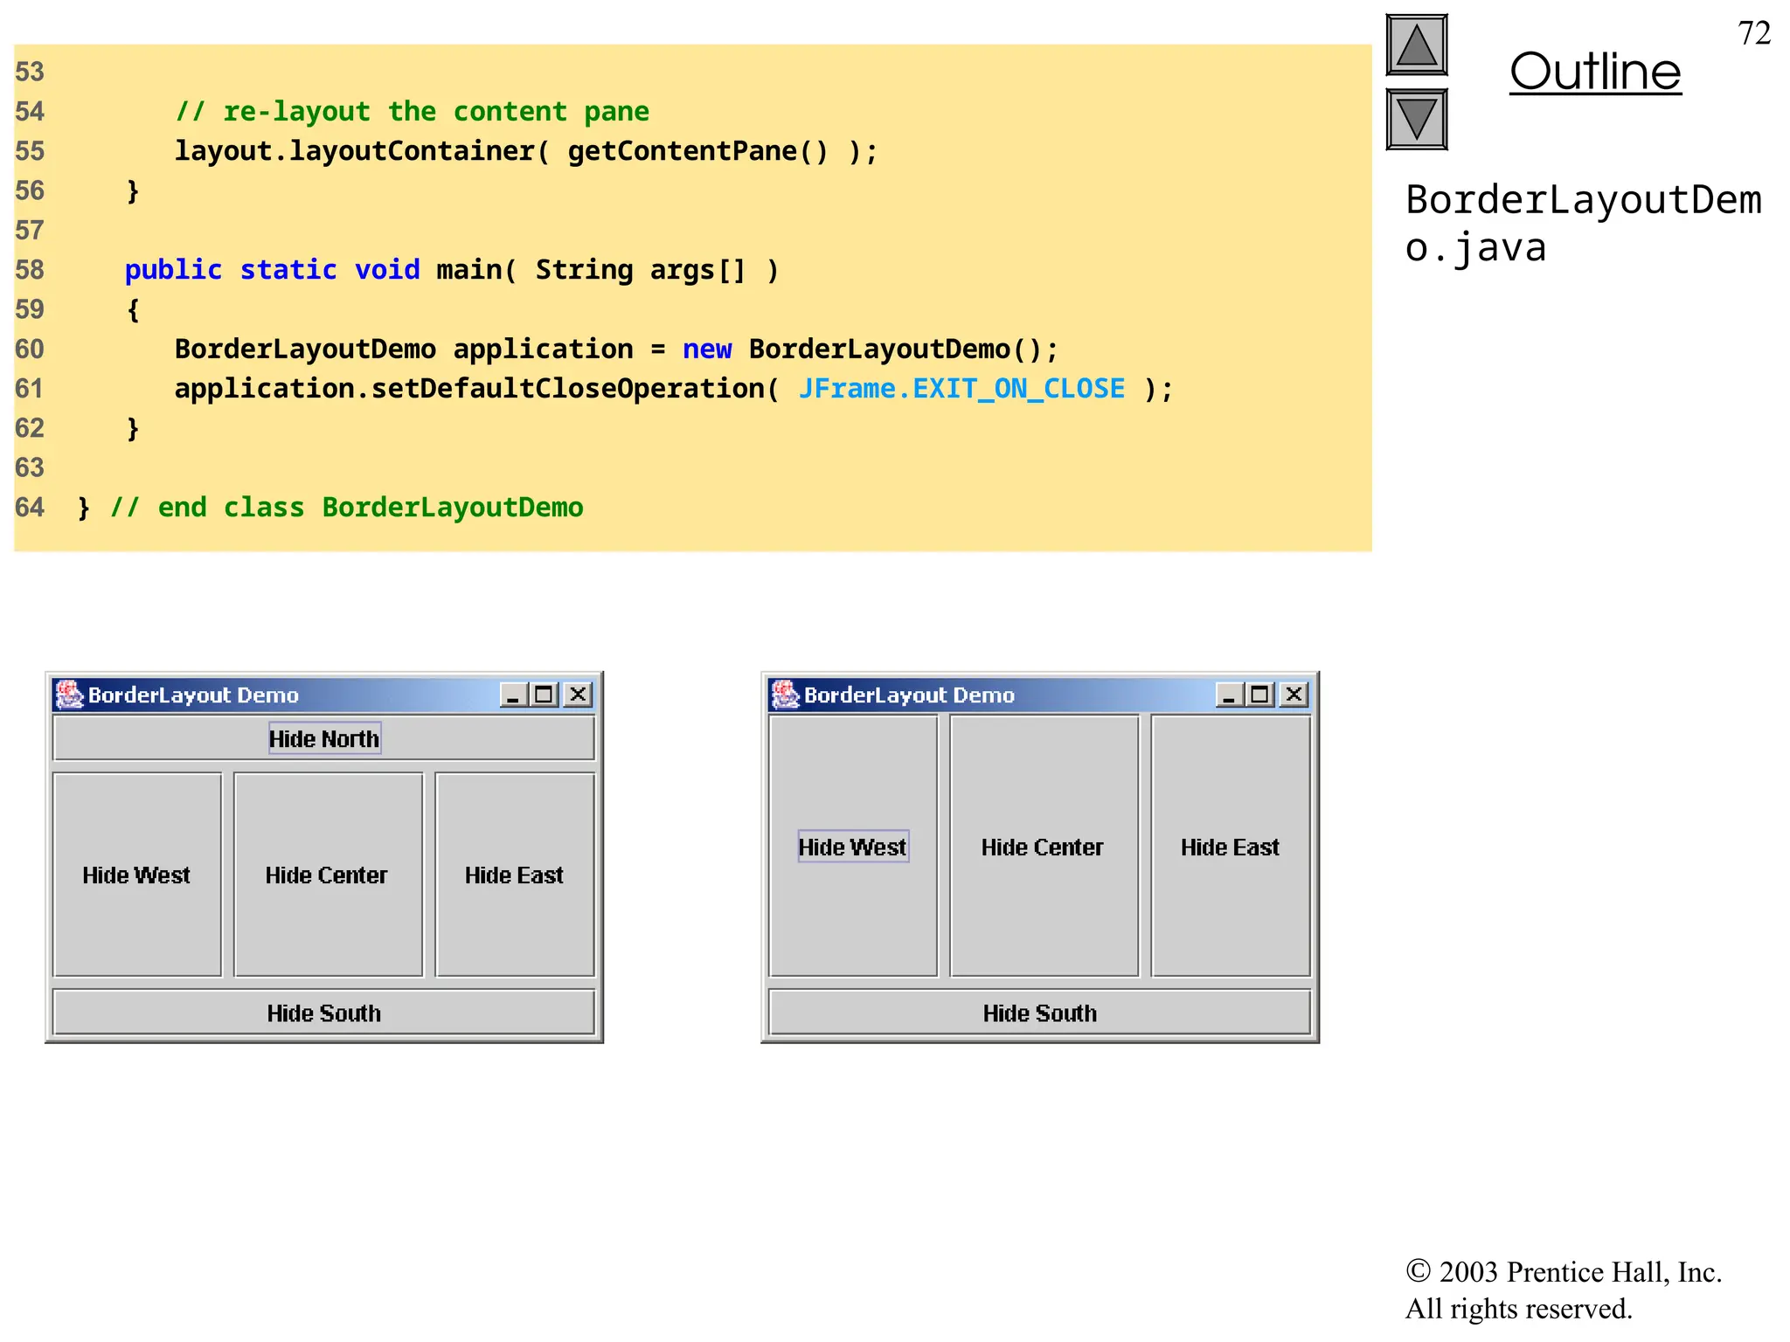1790x1342 pixels.
Task: Click the focused Hide West button in right window
Action: pyautogui.click(x=853, y=847)
